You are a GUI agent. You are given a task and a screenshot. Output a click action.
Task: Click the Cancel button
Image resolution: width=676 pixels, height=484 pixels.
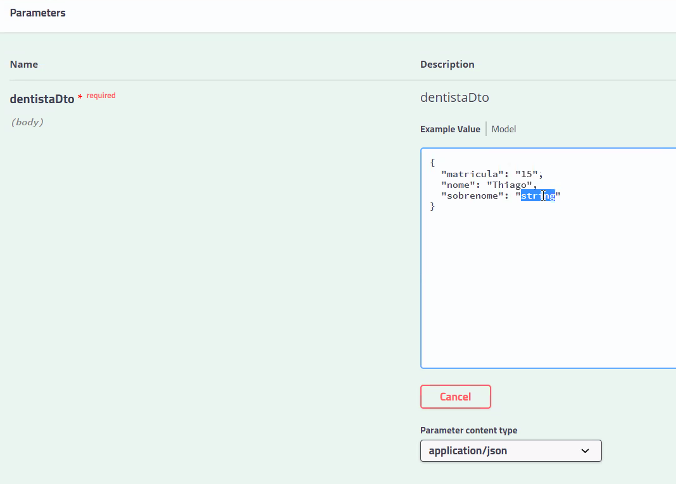[456, 397]
